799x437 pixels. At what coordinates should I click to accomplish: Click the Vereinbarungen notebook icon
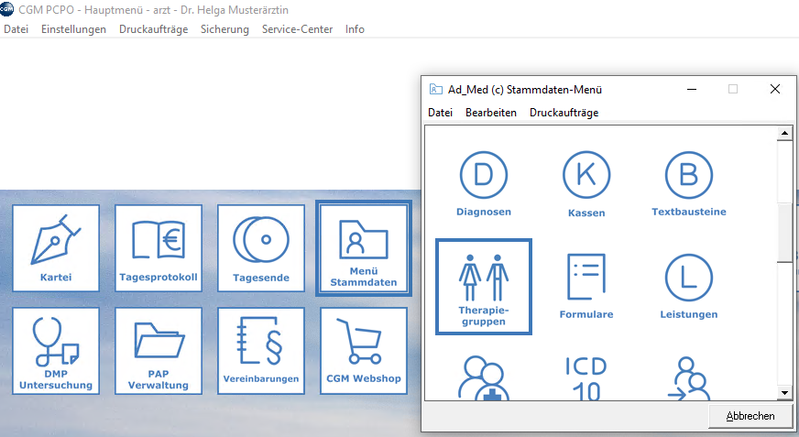pyautogui.click(x=261, y=350)
